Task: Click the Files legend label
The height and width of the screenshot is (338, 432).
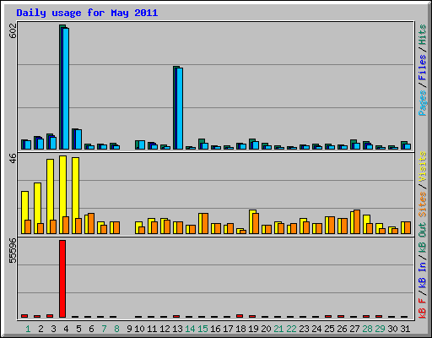Action: [x=422, y=68]
